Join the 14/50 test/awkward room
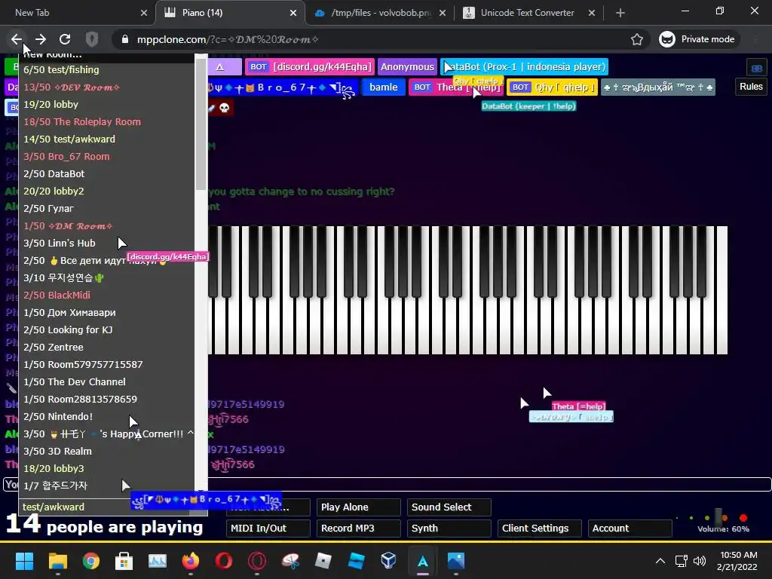This screenshot has width=772, height=579. click(107, 139)
